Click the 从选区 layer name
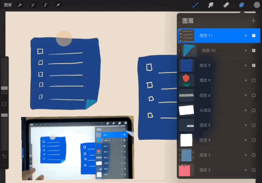The height and width of the screenshot is (183, 262). [205, 110]
